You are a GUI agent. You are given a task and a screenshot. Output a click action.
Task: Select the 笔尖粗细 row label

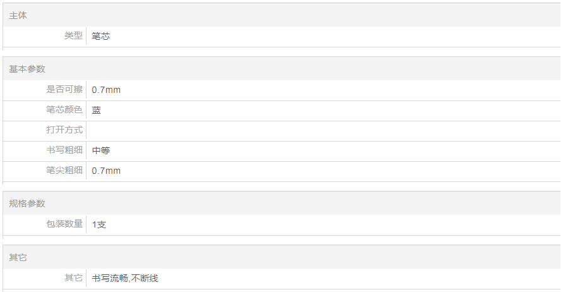(64, 171)
